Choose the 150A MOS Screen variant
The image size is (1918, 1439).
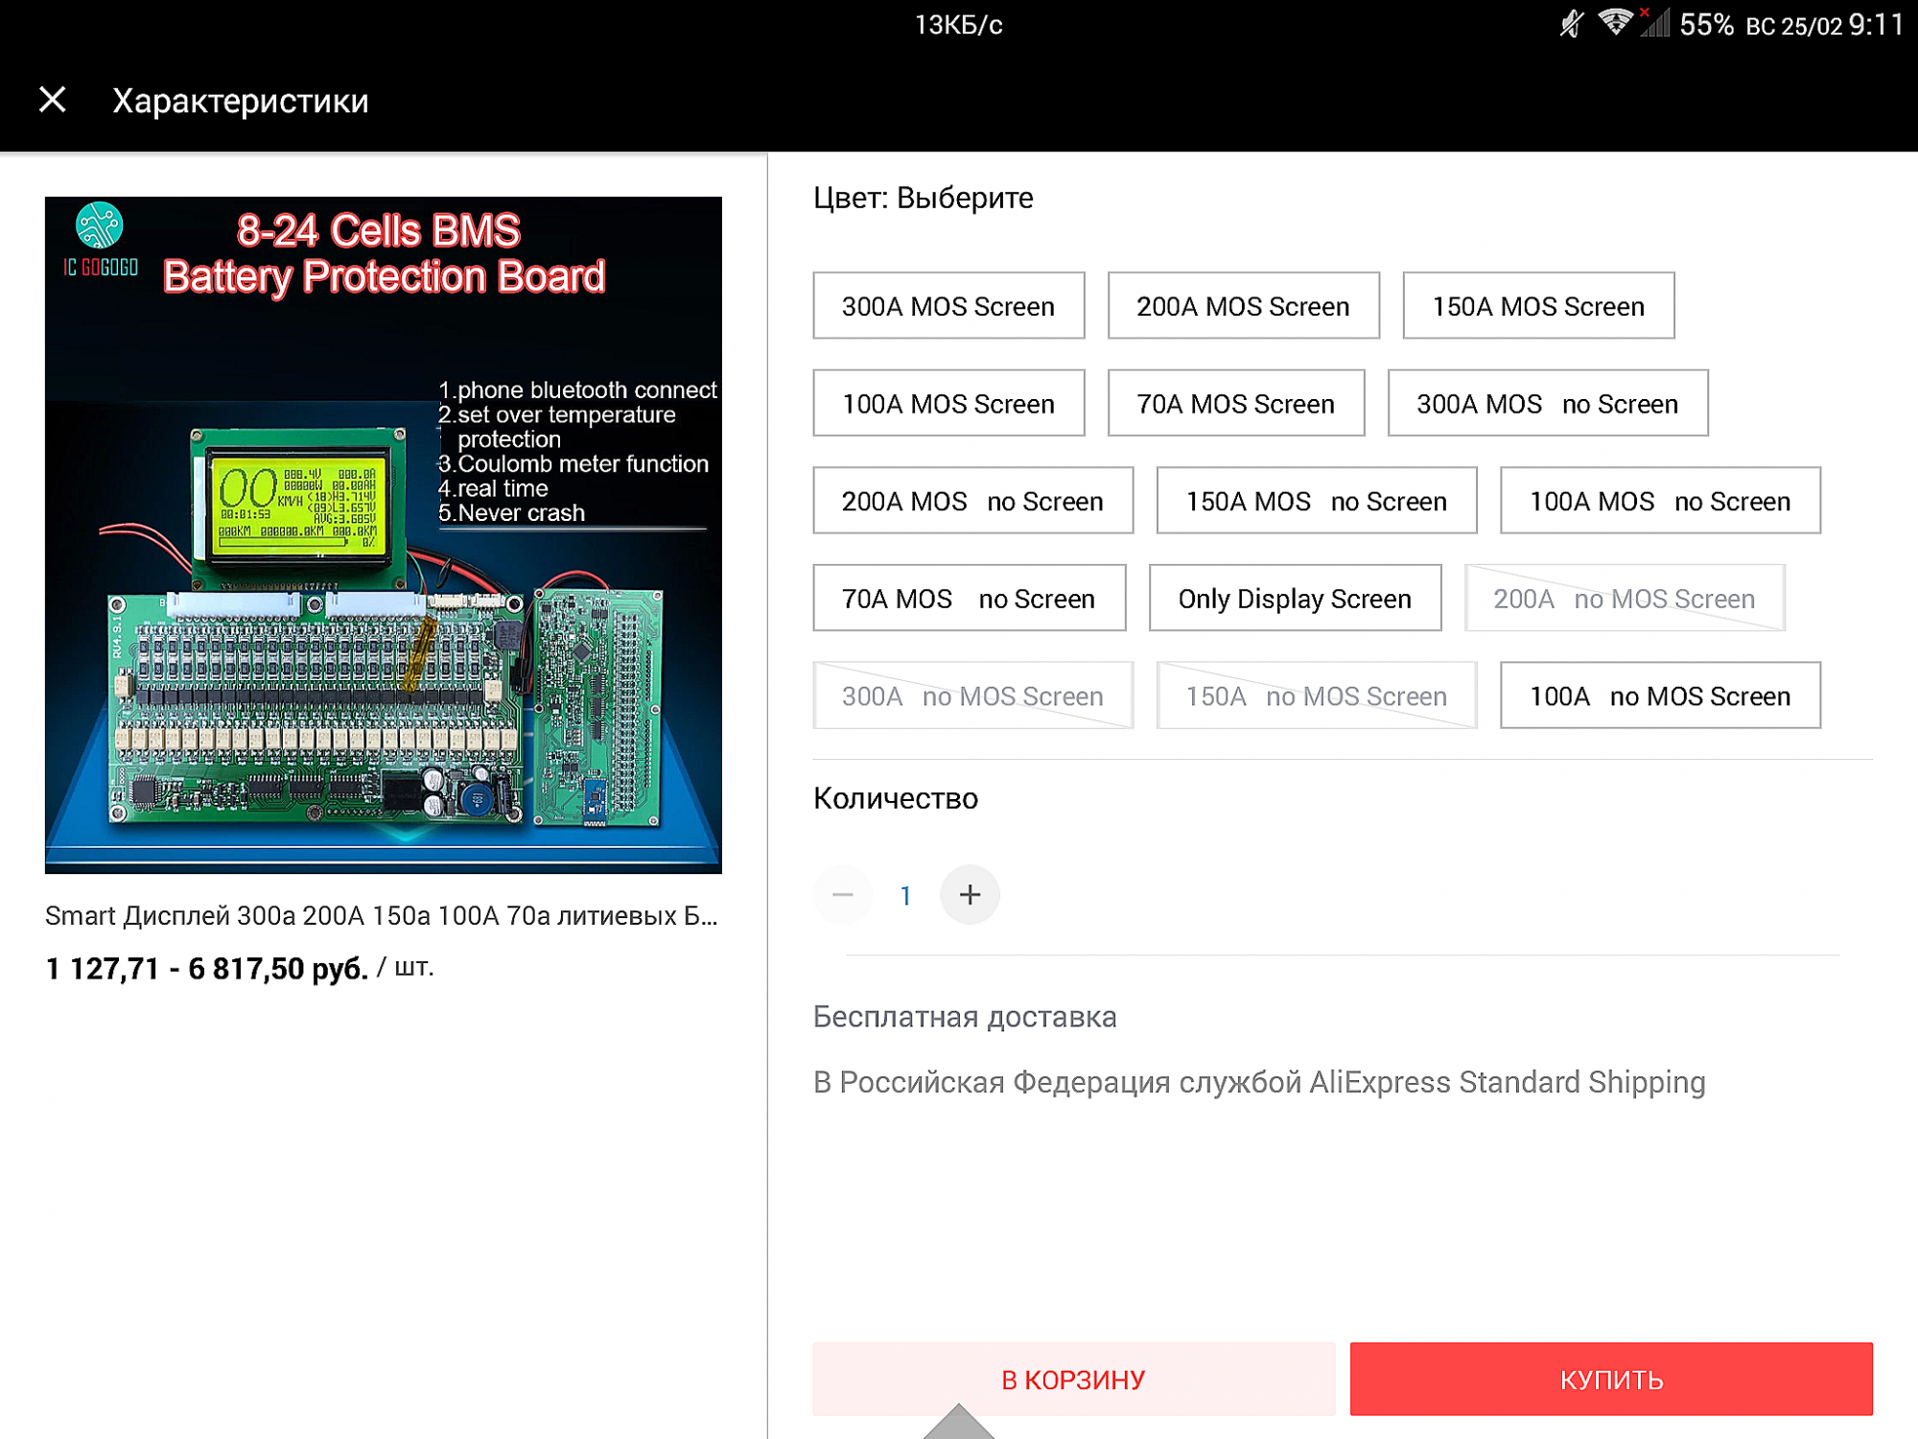[1538, 306]
